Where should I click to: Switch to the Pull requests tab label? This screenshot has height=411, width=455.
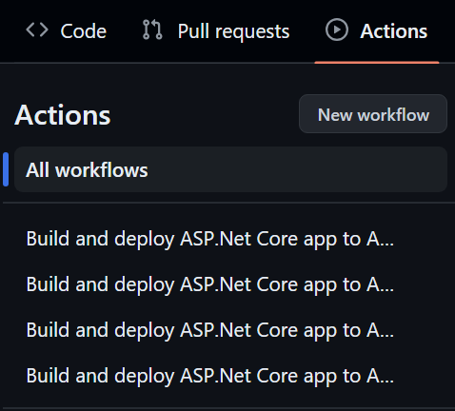pos(233,31)
